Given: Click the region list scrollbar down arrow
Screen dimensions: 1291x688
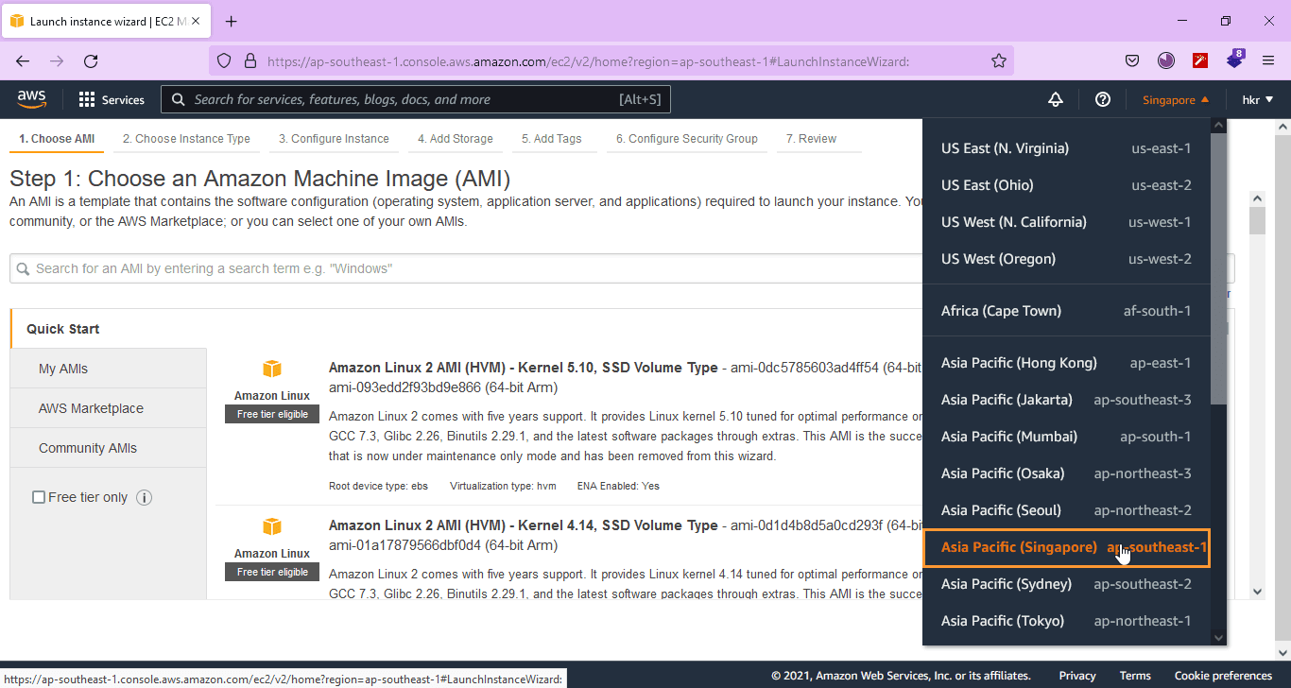Looking at the screenshot, I should click(1218, 638).
